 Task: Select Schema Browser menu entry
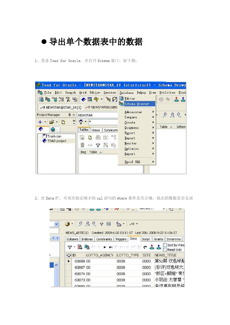click(x=137, y=104)
